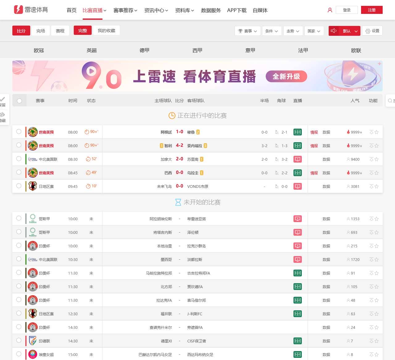Open animated stream for 北方邦 vs 贾坎德FA

pos(297,287)
